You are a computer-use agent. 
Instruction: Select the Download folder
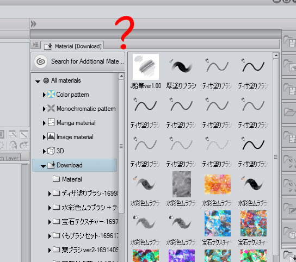tap(75, 165)
